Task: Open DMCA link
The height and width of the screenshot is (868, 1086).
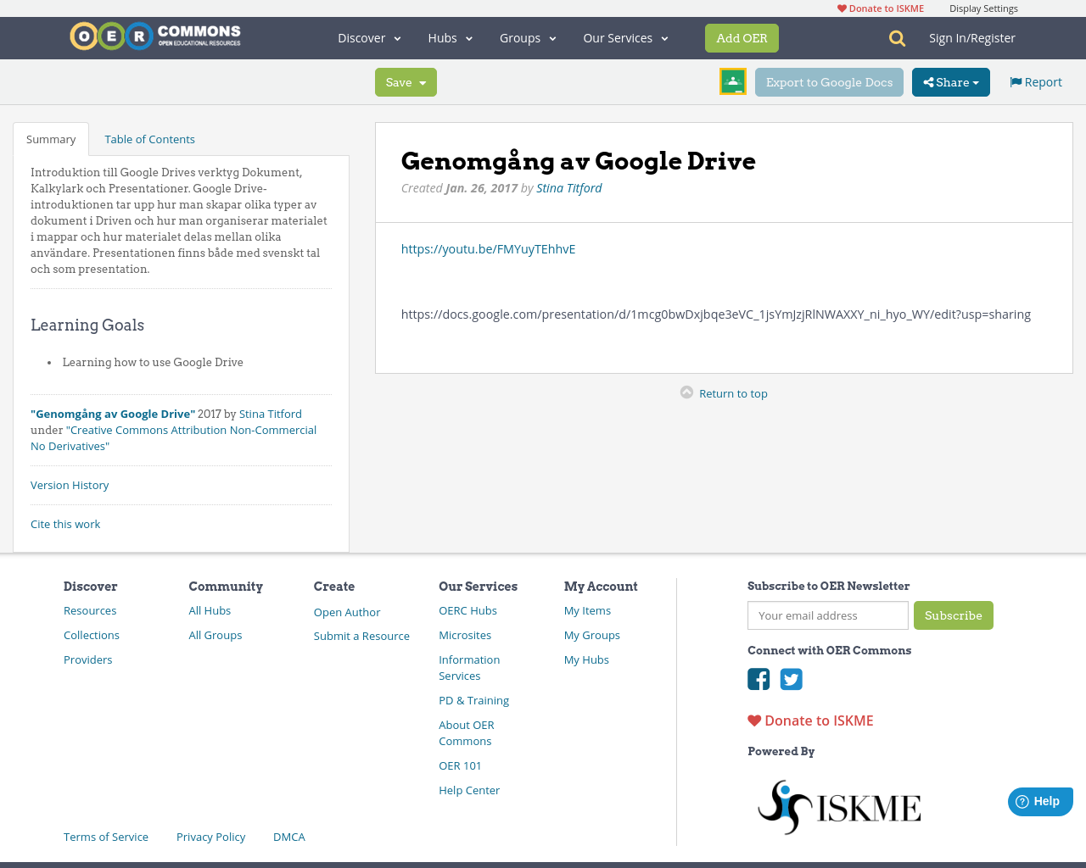Action: [289, 837]
